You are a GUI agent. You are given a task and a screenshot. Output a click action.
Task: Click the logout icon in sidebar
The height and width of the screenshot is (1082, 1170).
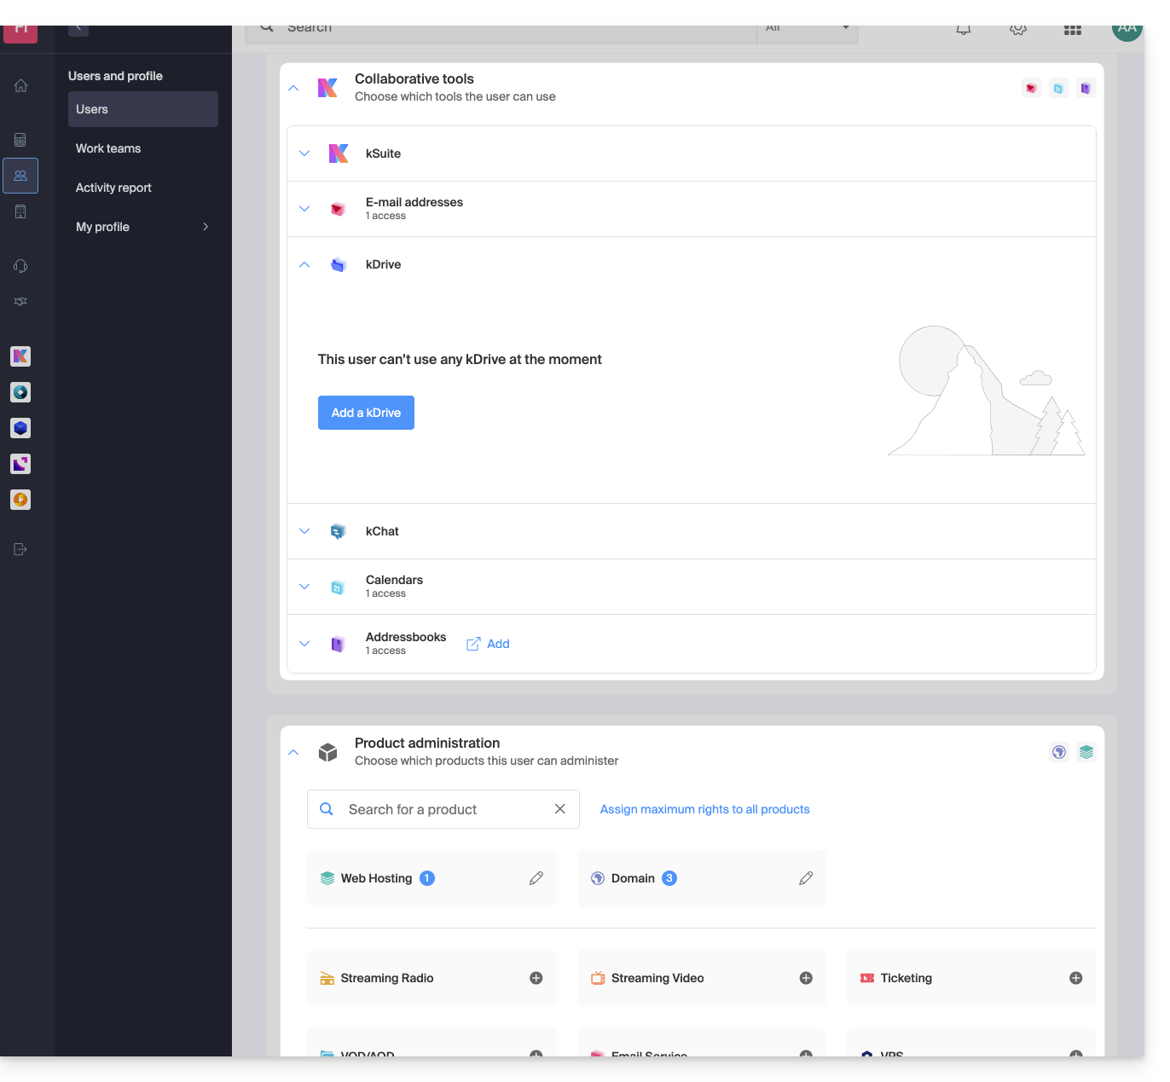[20, 549]
